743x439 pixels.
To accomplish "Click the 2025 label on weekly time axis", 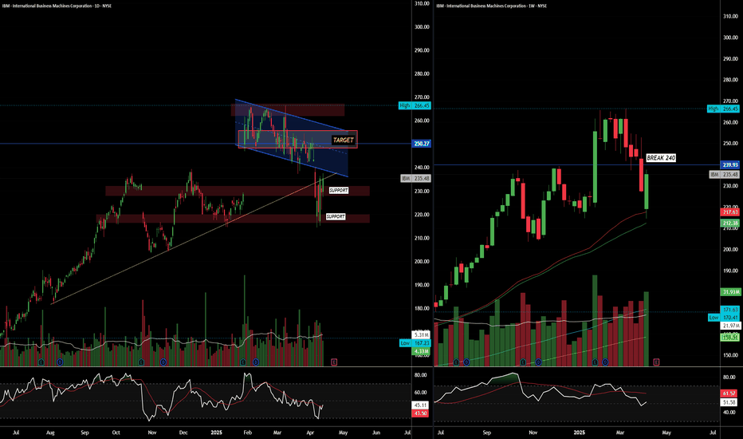I will (579, 433).
